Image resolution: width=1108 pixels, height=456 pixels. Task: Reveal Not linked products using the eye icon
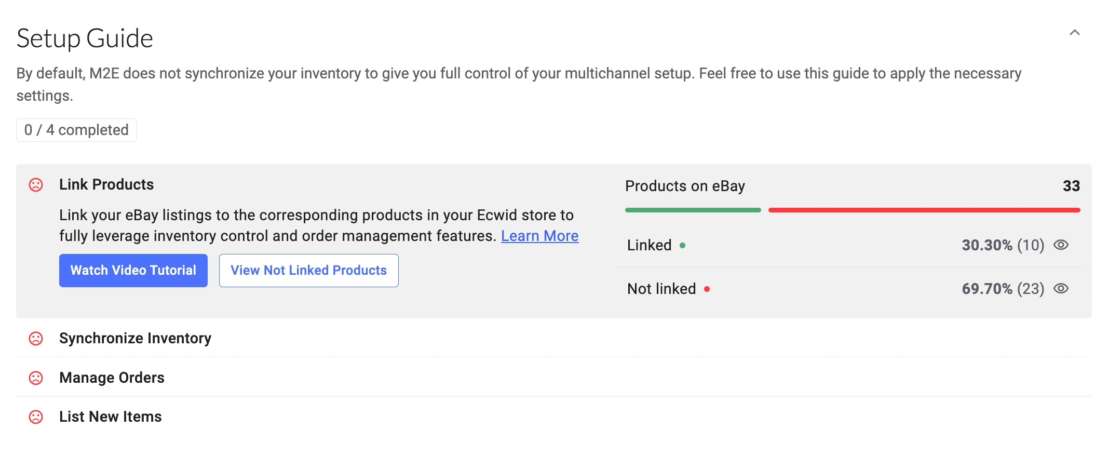point(1062,289)
